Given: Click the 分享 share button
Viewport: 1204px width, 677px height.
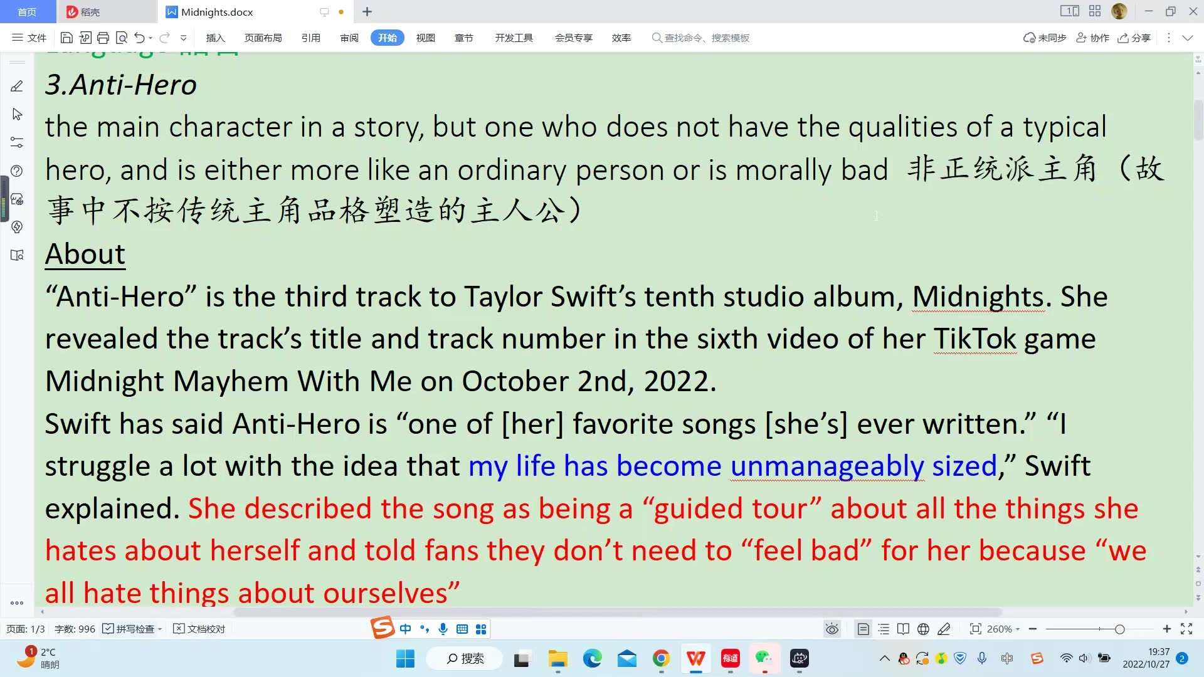Looking at the screenshot, I should 1134,38.
